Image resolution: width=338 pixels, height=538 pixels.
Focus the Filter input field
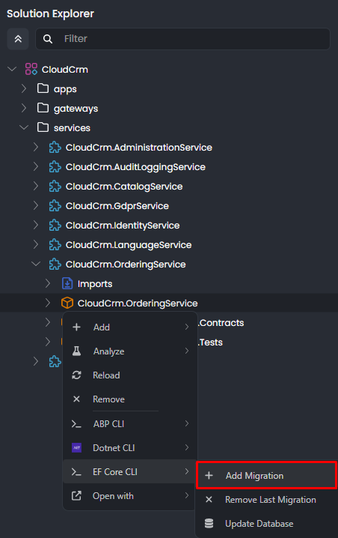pos(183,39)
